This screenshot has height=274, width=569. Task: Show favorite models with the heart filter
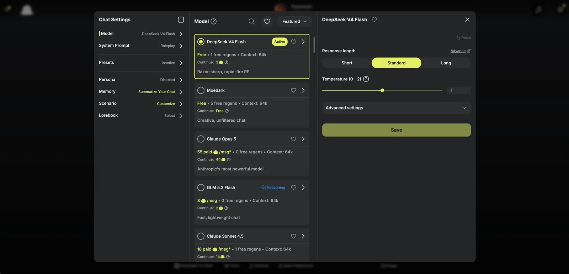click(x=267, y=21)
